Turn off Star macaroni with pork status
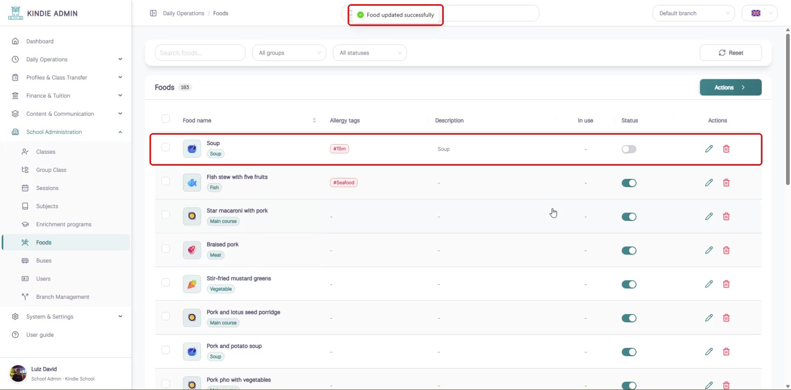The height and width of the screenshot is (390, 791). click(x=629, y=217)
